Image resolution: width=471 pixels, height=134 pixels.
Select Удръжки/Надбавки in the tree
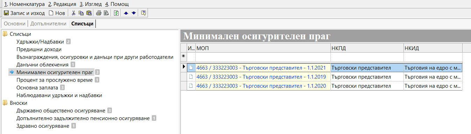pos(41,42)
